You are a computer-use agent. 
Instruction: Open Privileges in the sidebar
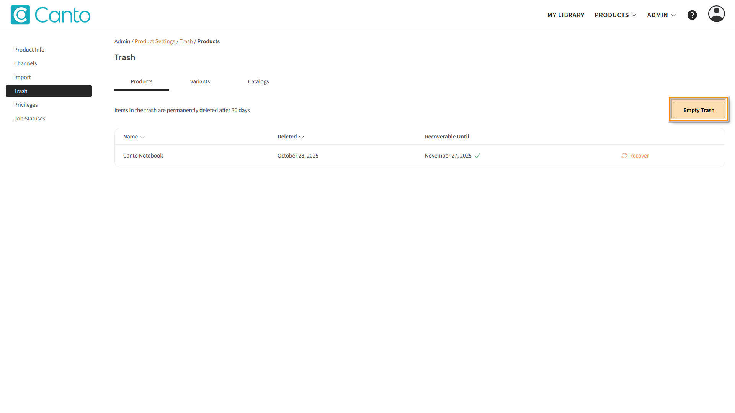click(49, 105)
